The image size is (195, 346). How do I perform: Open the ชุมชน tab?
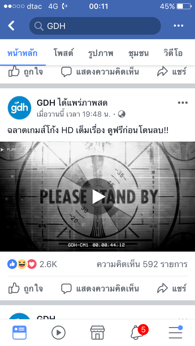click(x=138, y=53)
